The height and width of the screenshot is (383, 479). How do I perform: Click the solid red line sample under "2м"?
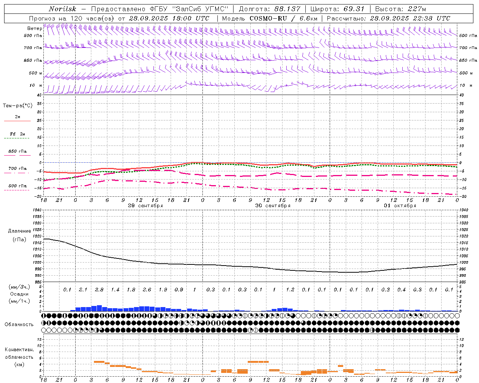pyautogui.click(x=17, y=121)
